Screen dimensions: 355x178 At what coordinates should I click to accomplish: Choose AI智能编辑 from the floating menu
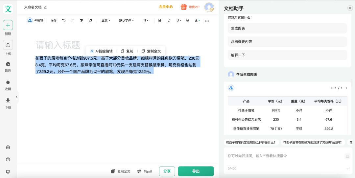click(x=101, y=51)
